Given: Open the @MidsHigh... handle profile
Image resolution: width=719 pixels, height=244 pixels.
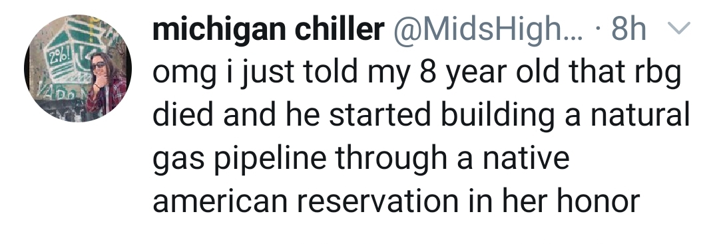Looking at the screenshot, I should click(x=486, y=30).
